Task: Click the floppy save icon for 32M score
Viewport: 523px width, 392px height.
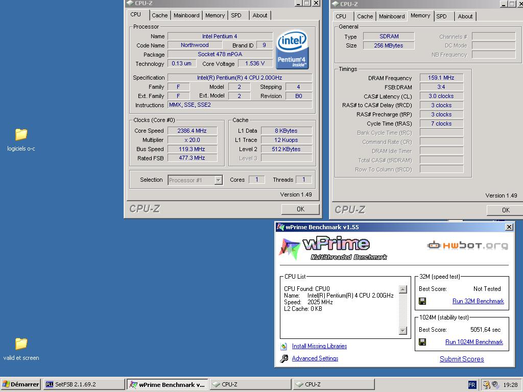Action: tap(422, 301)
